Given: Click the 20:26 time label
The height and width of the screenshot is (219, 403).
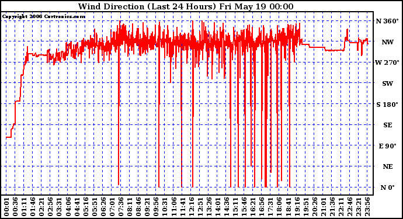Looking at the screenshot, I should tap(314, 207).
